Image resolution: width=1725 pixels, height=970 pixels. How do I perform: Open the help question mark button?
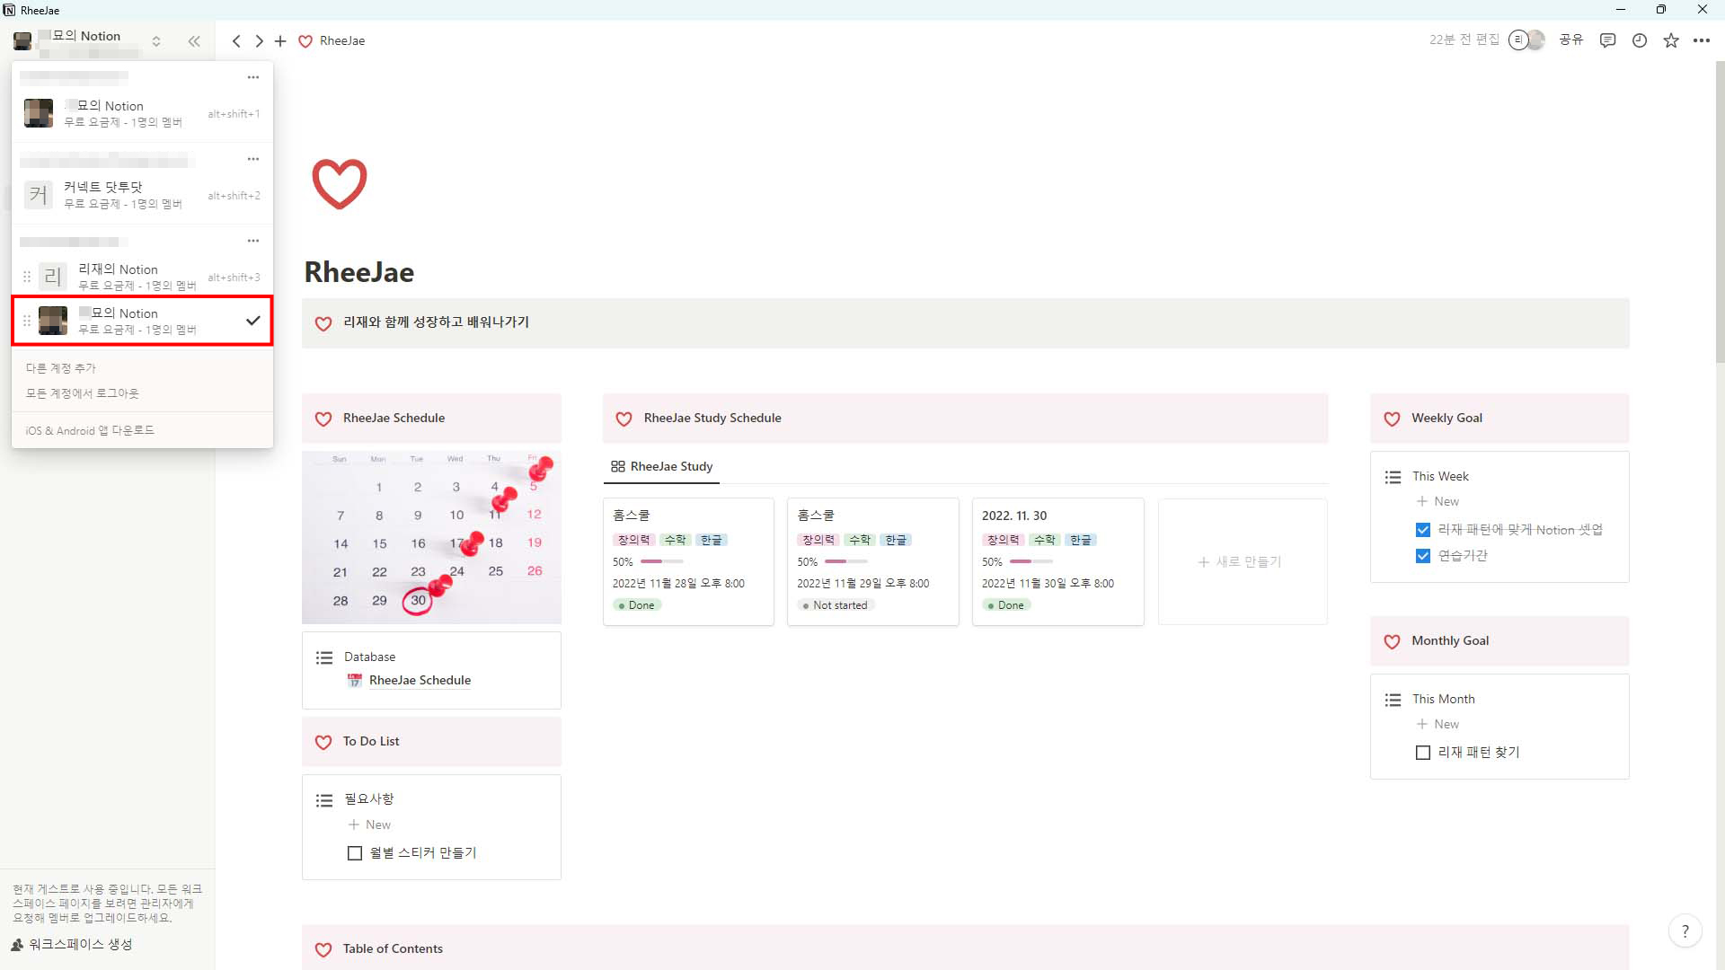click(1685, 931)
